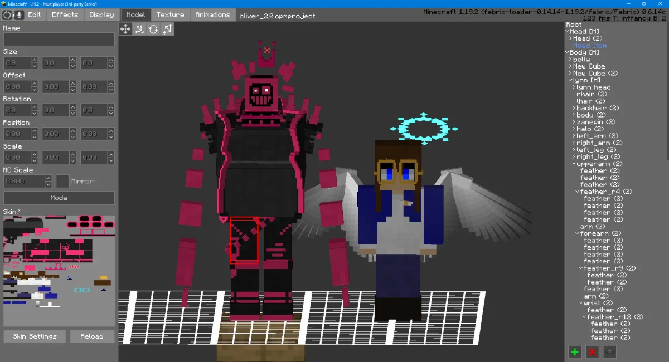Open the Effects menu
Image resolution: width=669 pixels, height=362 pixels.
coord(65,15)
